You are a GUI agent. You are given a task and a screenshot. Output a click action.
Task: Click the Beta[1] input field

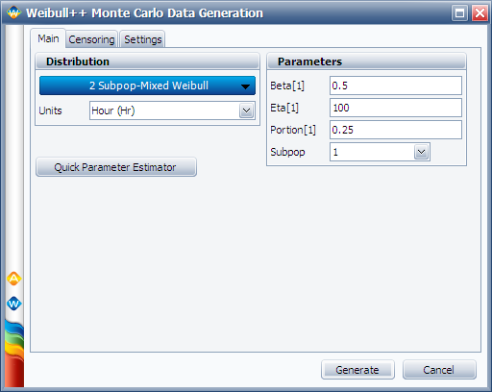(396, 86)
